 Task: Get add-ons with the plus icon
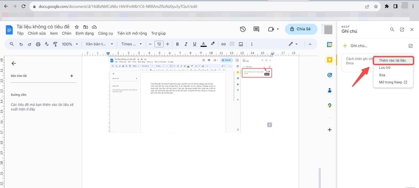pos(330,130)
